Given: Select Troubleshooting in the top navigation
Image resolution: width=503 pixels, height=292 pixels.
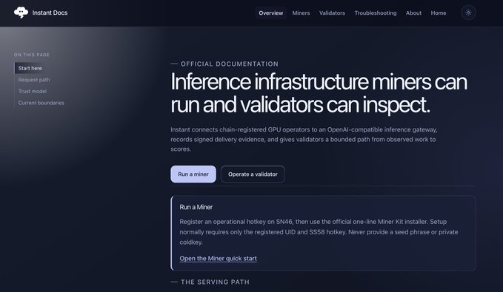Looking at the screenshot, I should 376,13.
